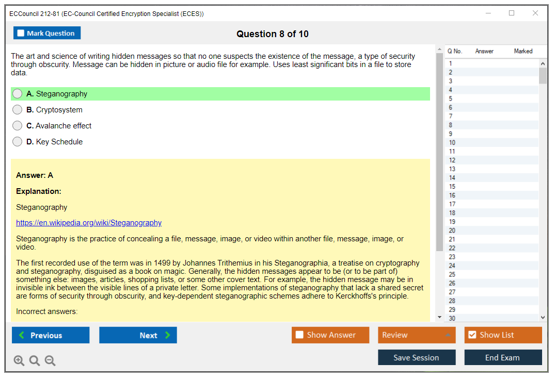Select option A Steganography
555x379 pixels.
point(18,94)
